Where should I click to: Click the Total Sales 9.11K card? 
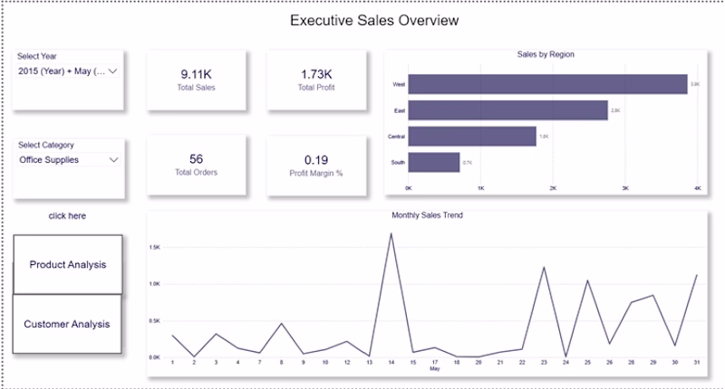pyautogui.click(x=196, y=81)
